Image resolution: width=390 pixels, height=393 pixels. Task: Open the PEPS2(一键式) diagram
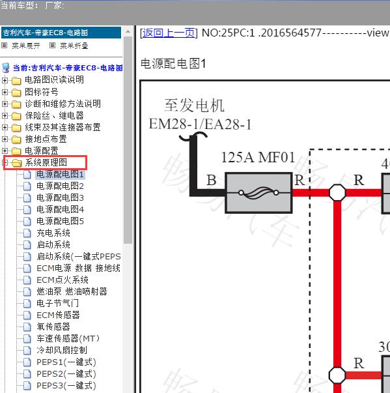[x=66, y=373]
